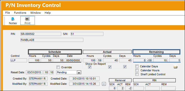
Task: Click the Schedule Days field 50
Action: tap(58, 60)
